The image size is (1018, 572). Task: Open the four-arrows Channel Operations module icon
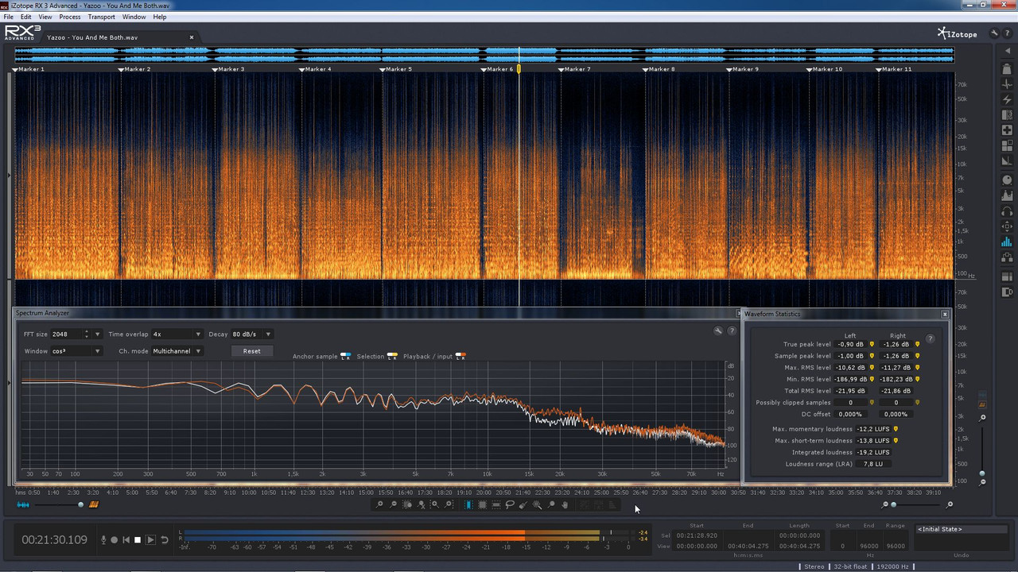pos(1007,226)
